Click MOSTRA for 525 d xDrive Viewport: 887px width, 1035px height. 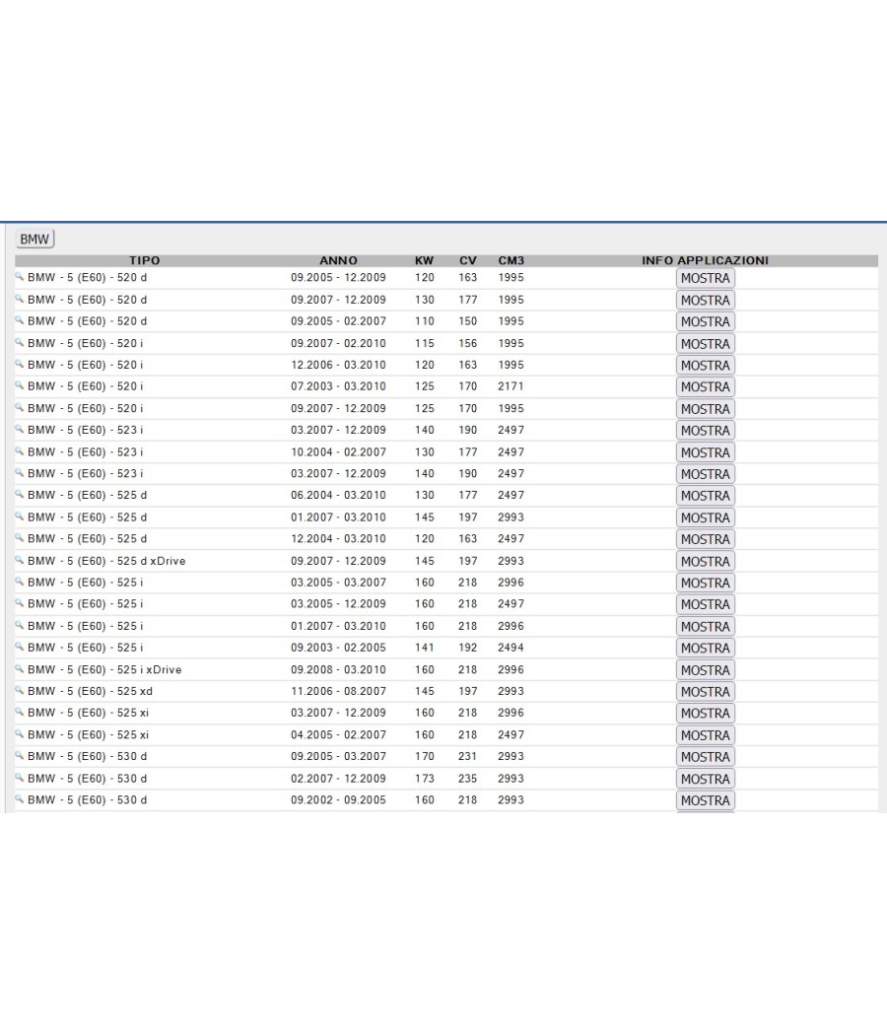tap(705, 562)
